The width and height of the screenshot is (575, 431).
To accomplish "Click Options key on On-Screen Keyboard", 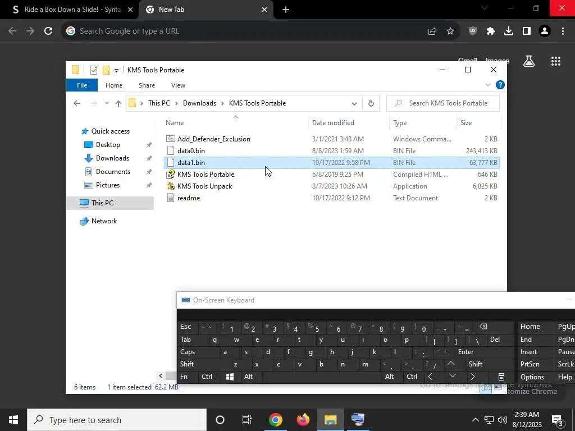I will coord(535,377).
